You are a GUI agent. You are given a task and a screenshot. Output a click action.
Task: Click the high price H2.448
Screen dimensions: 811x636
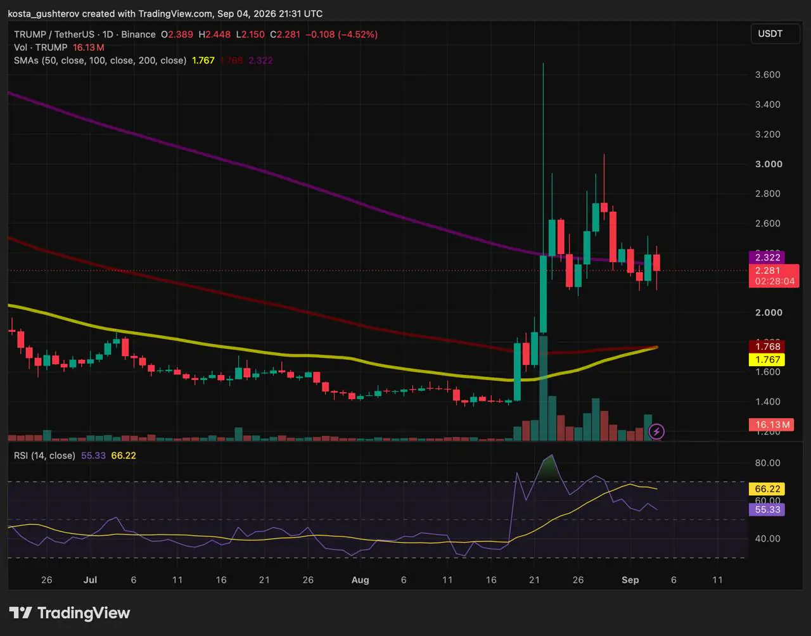(x=215, y=35)
